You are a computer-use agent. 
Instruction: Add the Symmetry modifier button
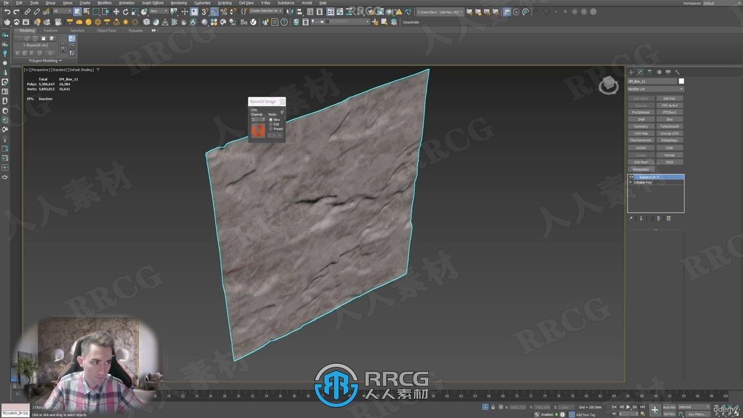click(x=641, y=127)
